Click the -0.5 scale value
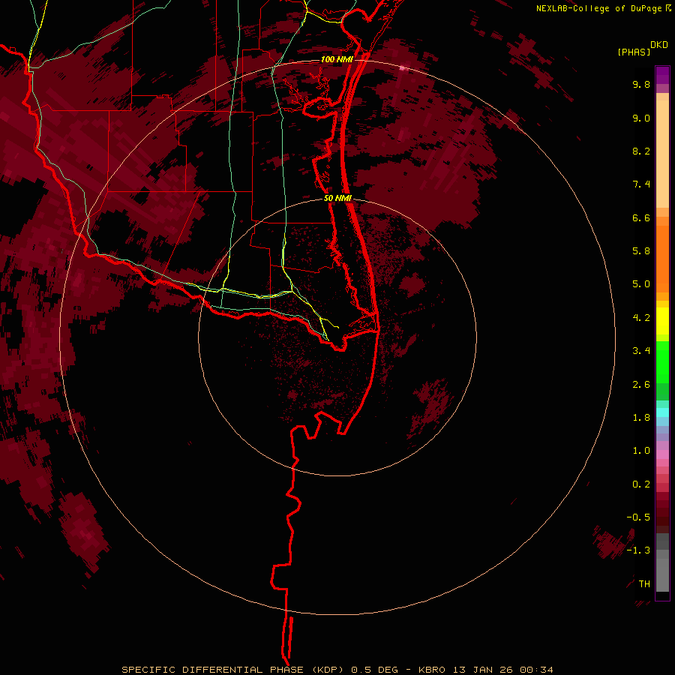 pyautogui.click(x=638, y=517)
